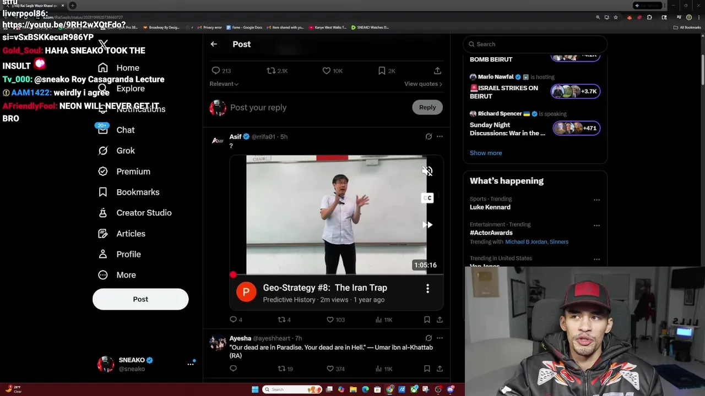Open the All Bookmarks folder in browser

pyautogui.click(x=687, y=27)
